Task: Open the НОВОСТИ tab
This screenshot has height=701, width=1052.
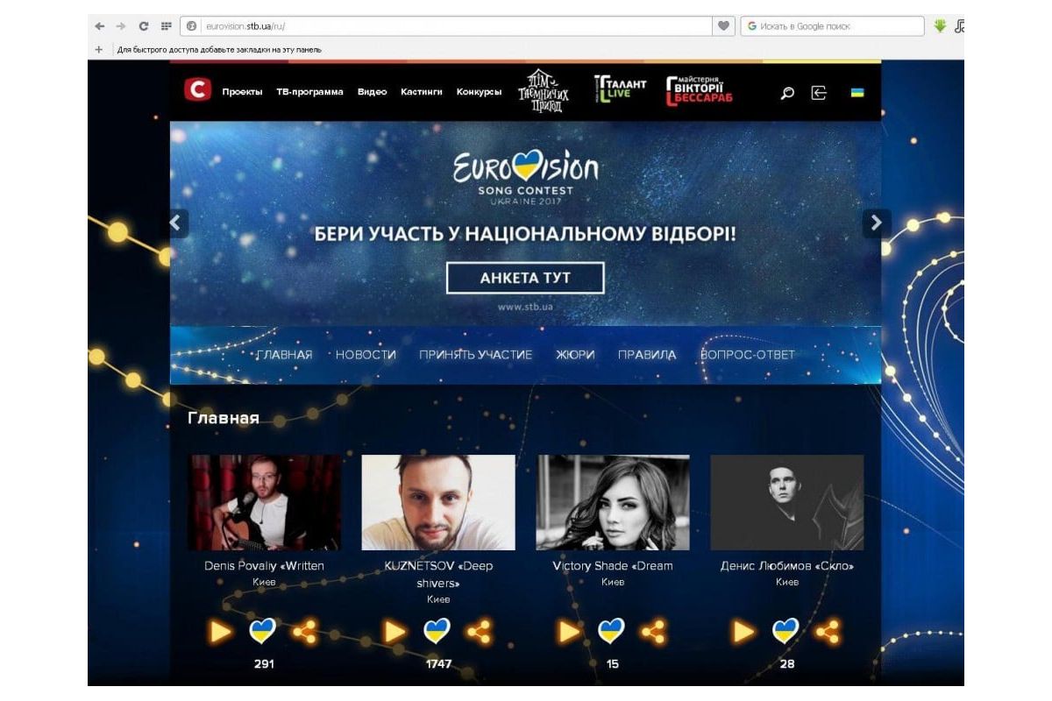Action: tap(366, 355)
